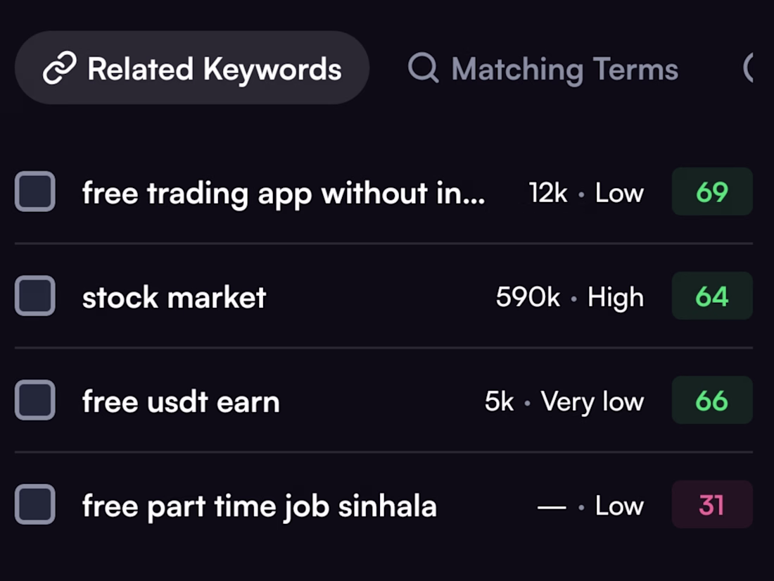Click the green score badge 69

pyautogui.click(x=712, y=192)
